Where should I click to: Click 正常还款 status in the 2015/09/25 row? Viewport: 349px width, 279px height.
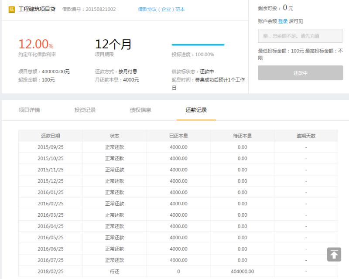115,147
